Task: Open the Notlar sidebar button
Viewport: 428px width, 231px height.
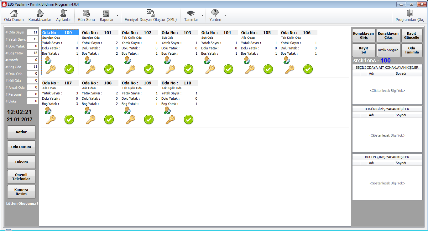Action: (x=21, y=132)
